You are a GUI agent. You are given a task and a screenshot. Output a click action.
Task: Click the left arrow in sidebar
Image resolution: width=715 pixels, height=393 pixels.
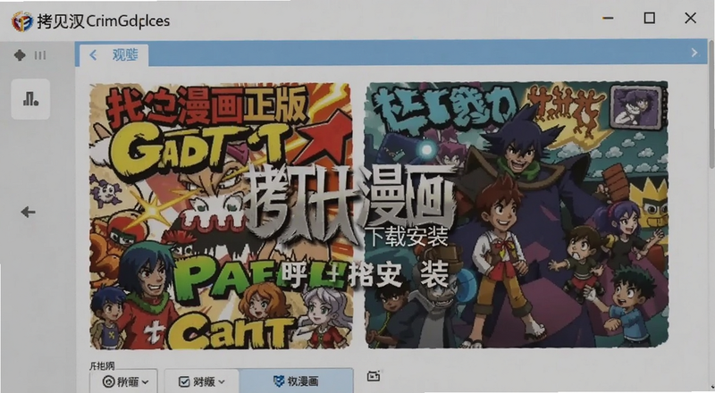pos(29,212)
